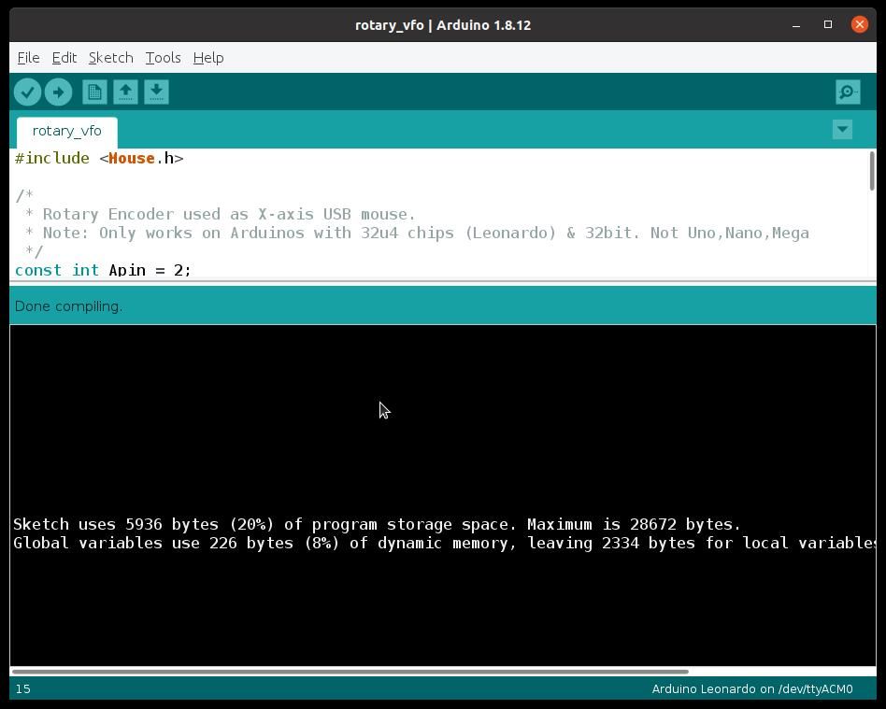Image resolution: width=886 pixels, height=709 pixels.
Task: Open the Tools menu
Action: 163,58
